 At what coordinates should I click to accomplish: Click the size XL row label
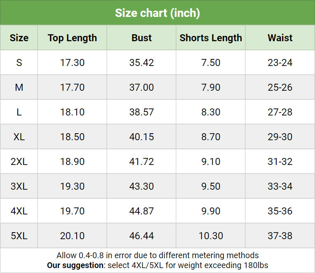(19, 137)
